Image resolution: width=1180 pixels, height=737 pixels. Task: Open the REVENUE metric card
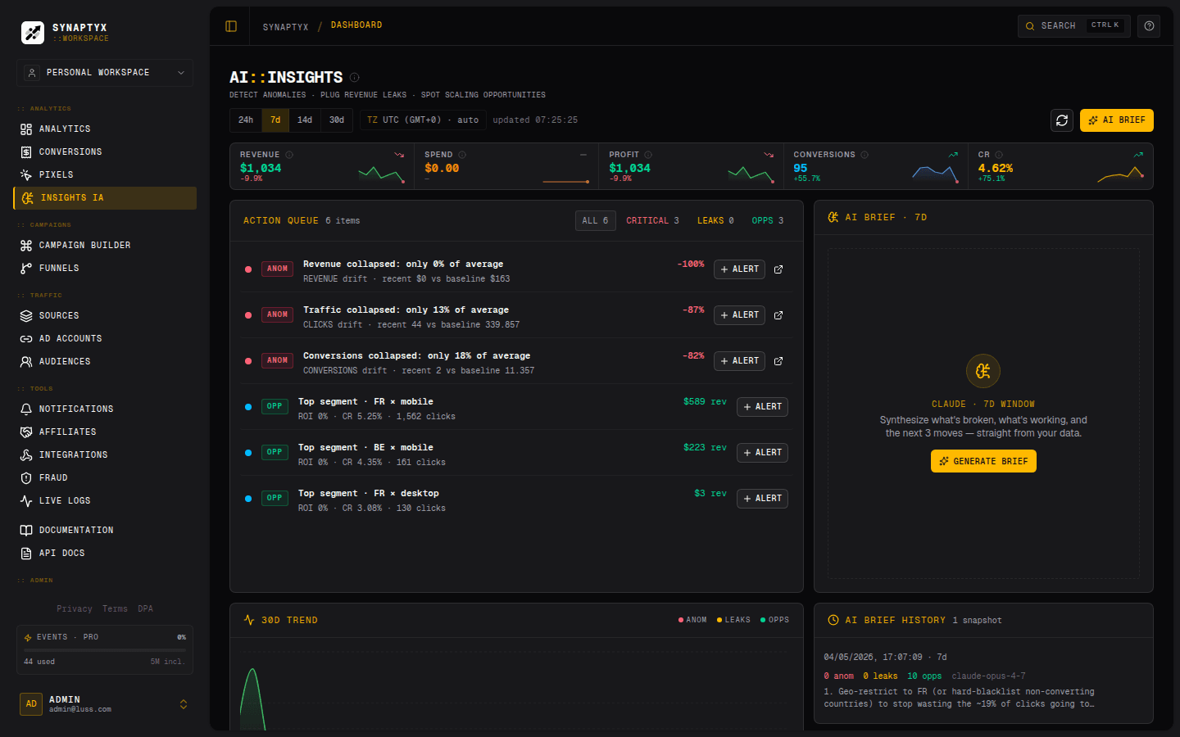322,166
